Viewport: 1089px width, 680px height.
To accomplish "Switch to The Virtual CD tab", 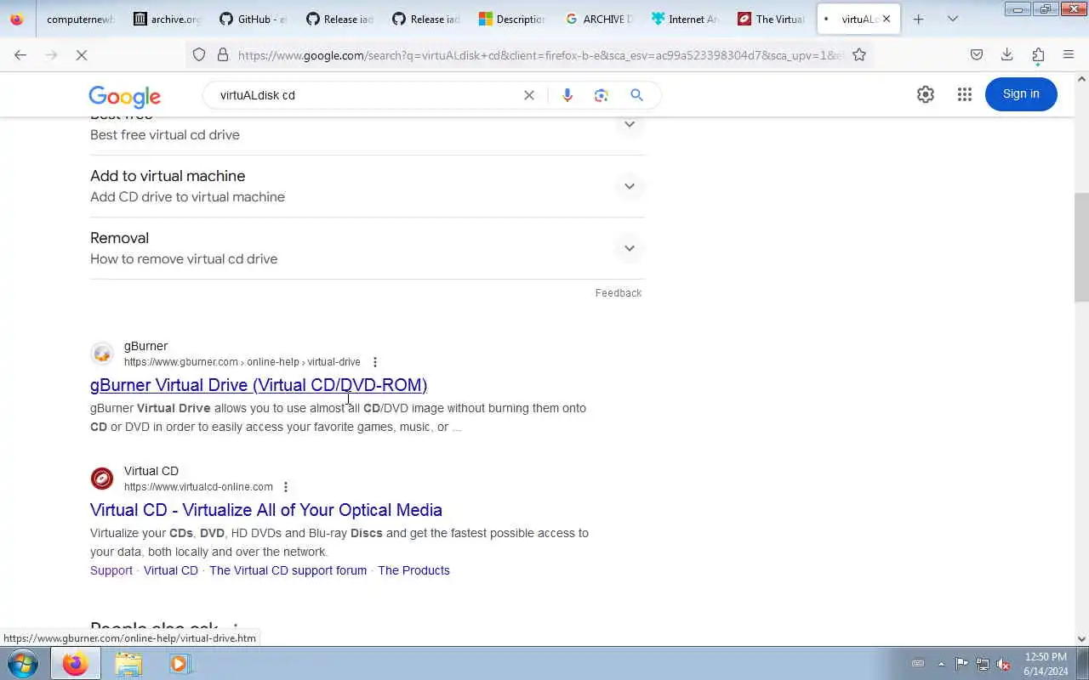I will 772,19.
